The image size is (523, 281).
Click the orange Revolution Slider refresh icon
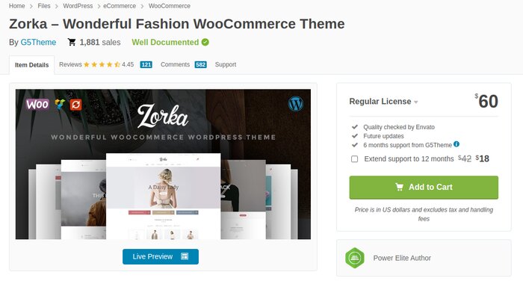[75, 105]
